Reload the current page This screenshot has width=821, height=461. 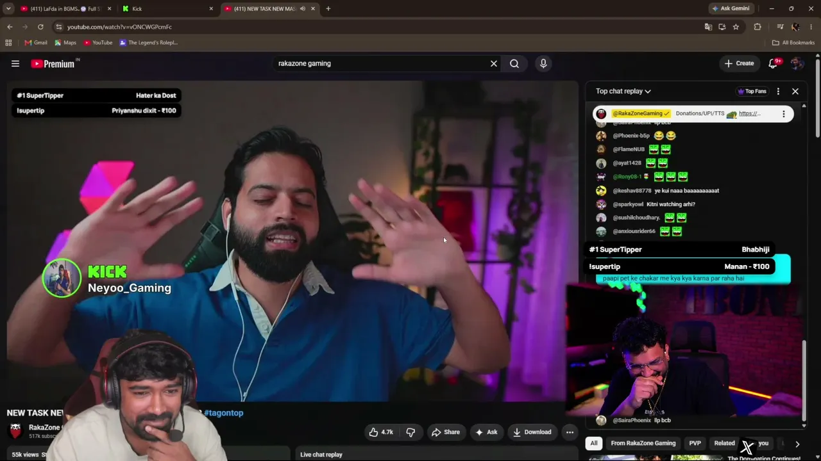(40, 27)
